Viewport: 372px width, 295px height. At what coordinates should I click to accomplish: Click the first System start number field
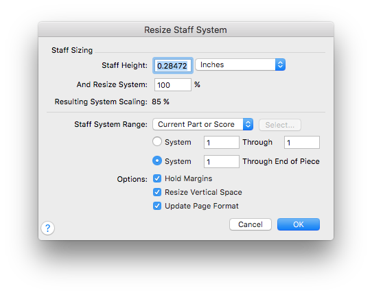point(222,142)
